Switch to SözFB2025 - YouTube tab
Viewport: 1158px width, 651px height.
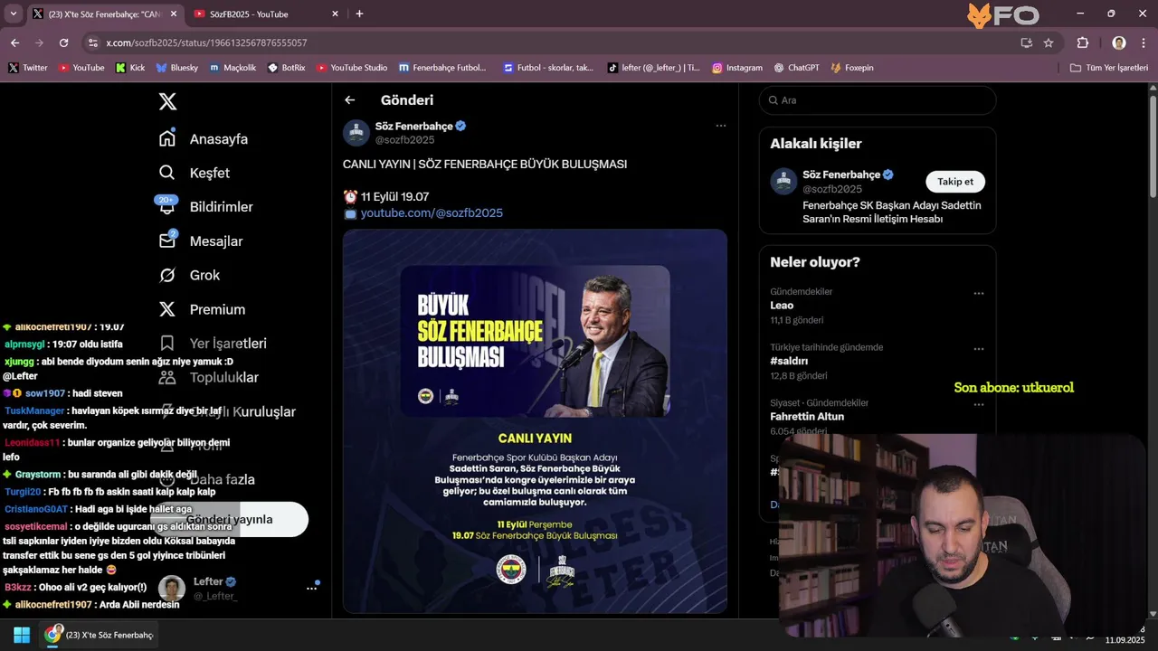[260, 14]
